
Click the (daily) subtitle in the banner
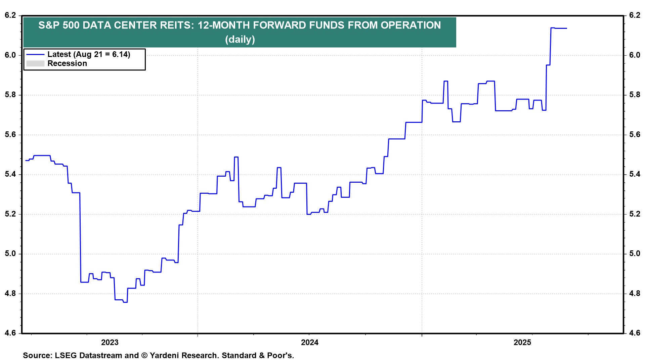240,40
